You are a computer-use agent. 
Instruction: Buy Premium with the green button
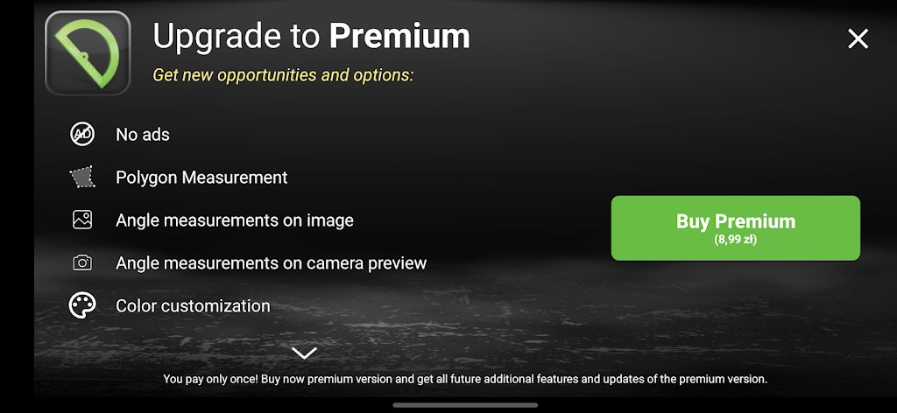coord(735,227)
